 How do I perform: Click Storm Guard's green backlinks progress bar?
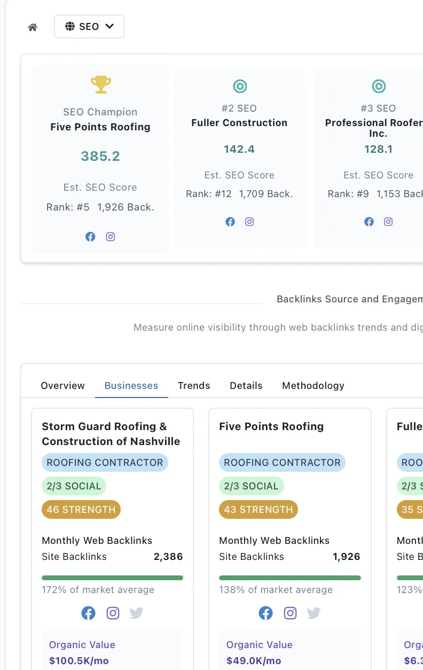(x=112, y=578)
